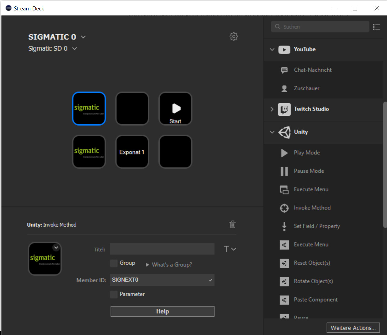Click the Zuschauer viewer icon

[x=284, y=88]
